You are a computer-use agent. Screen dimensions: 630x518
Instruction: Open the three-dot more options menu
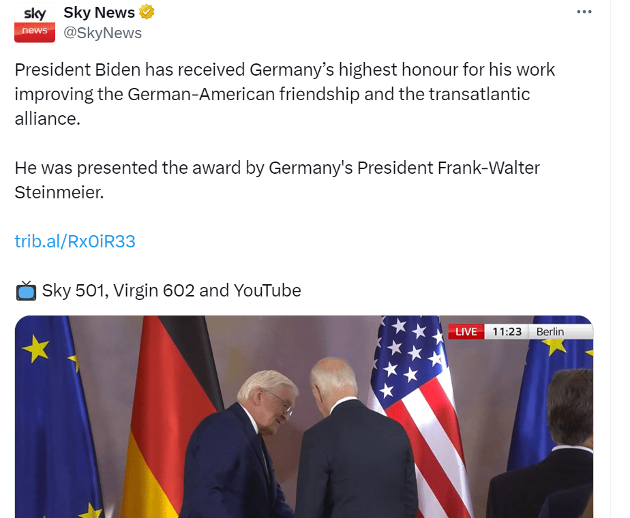pyautogui.click(x=584, y=12)
